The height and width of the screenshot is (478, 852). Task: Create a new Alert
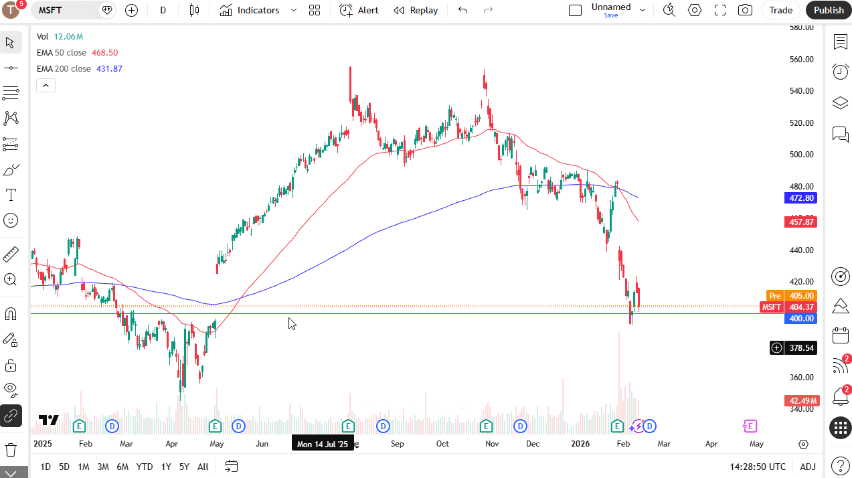tap(359, 10)
